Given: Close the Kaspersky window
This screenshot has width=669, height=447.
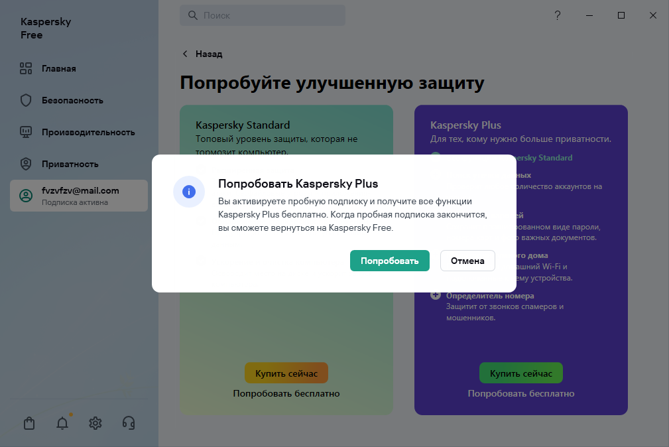Looking at the screenshot, I should [653, 15].
